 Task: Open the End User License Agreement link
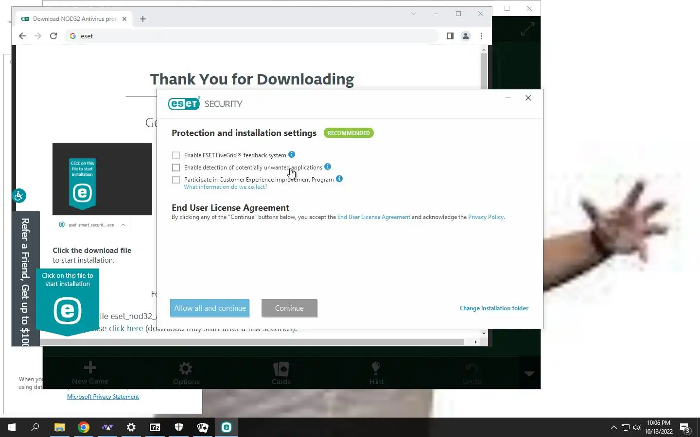pos(374,217)
